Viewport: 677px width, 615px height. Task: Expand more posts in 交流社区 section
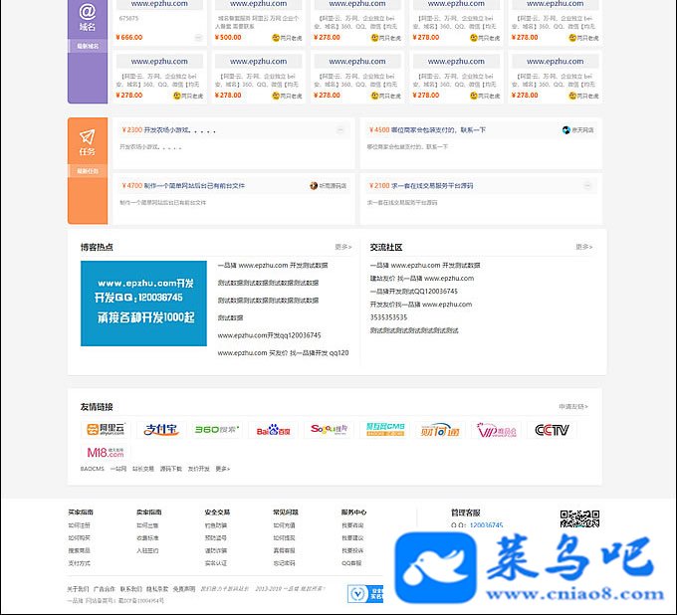tap(583, 247)
